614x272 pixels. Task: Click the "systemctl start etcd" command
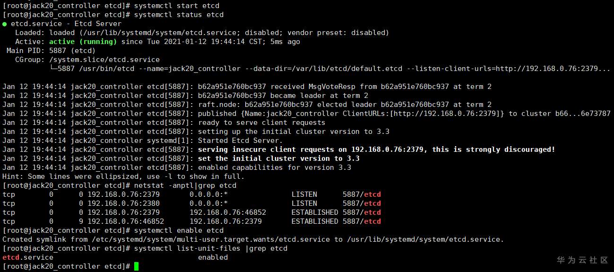pyautogui.click(x=177, y=6)
